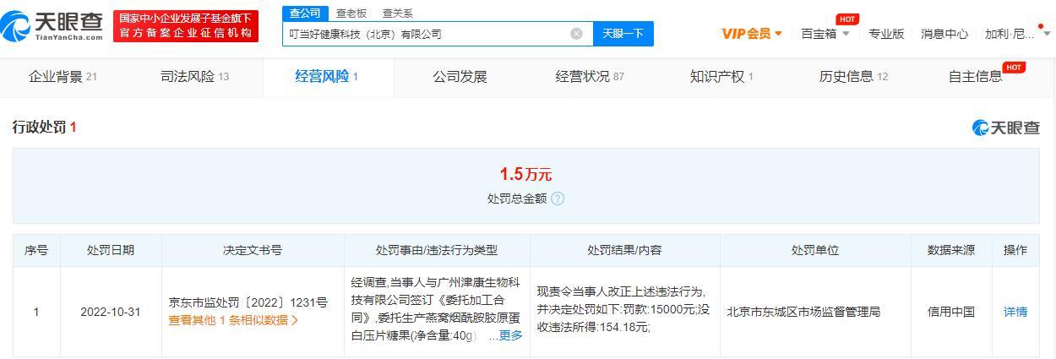Select the 查公司 search tab
1056x359 pixels.
(304, 13)
